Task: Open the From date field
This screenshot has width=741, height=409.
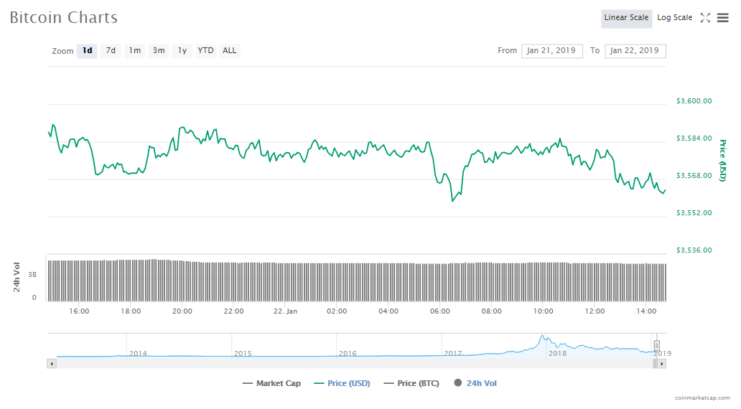Action: 551,51
